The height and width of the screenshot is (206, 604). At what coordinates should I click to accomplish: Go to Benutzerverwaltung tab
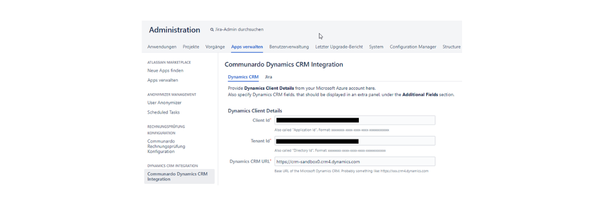tap(289, 47)
